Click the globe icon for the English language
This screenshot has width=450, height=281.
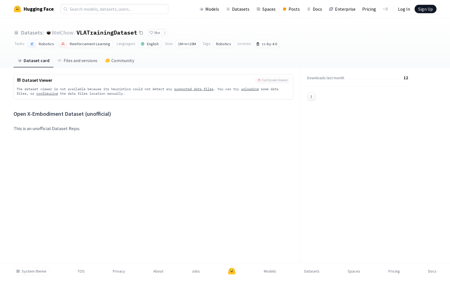(x=143, y=44)
